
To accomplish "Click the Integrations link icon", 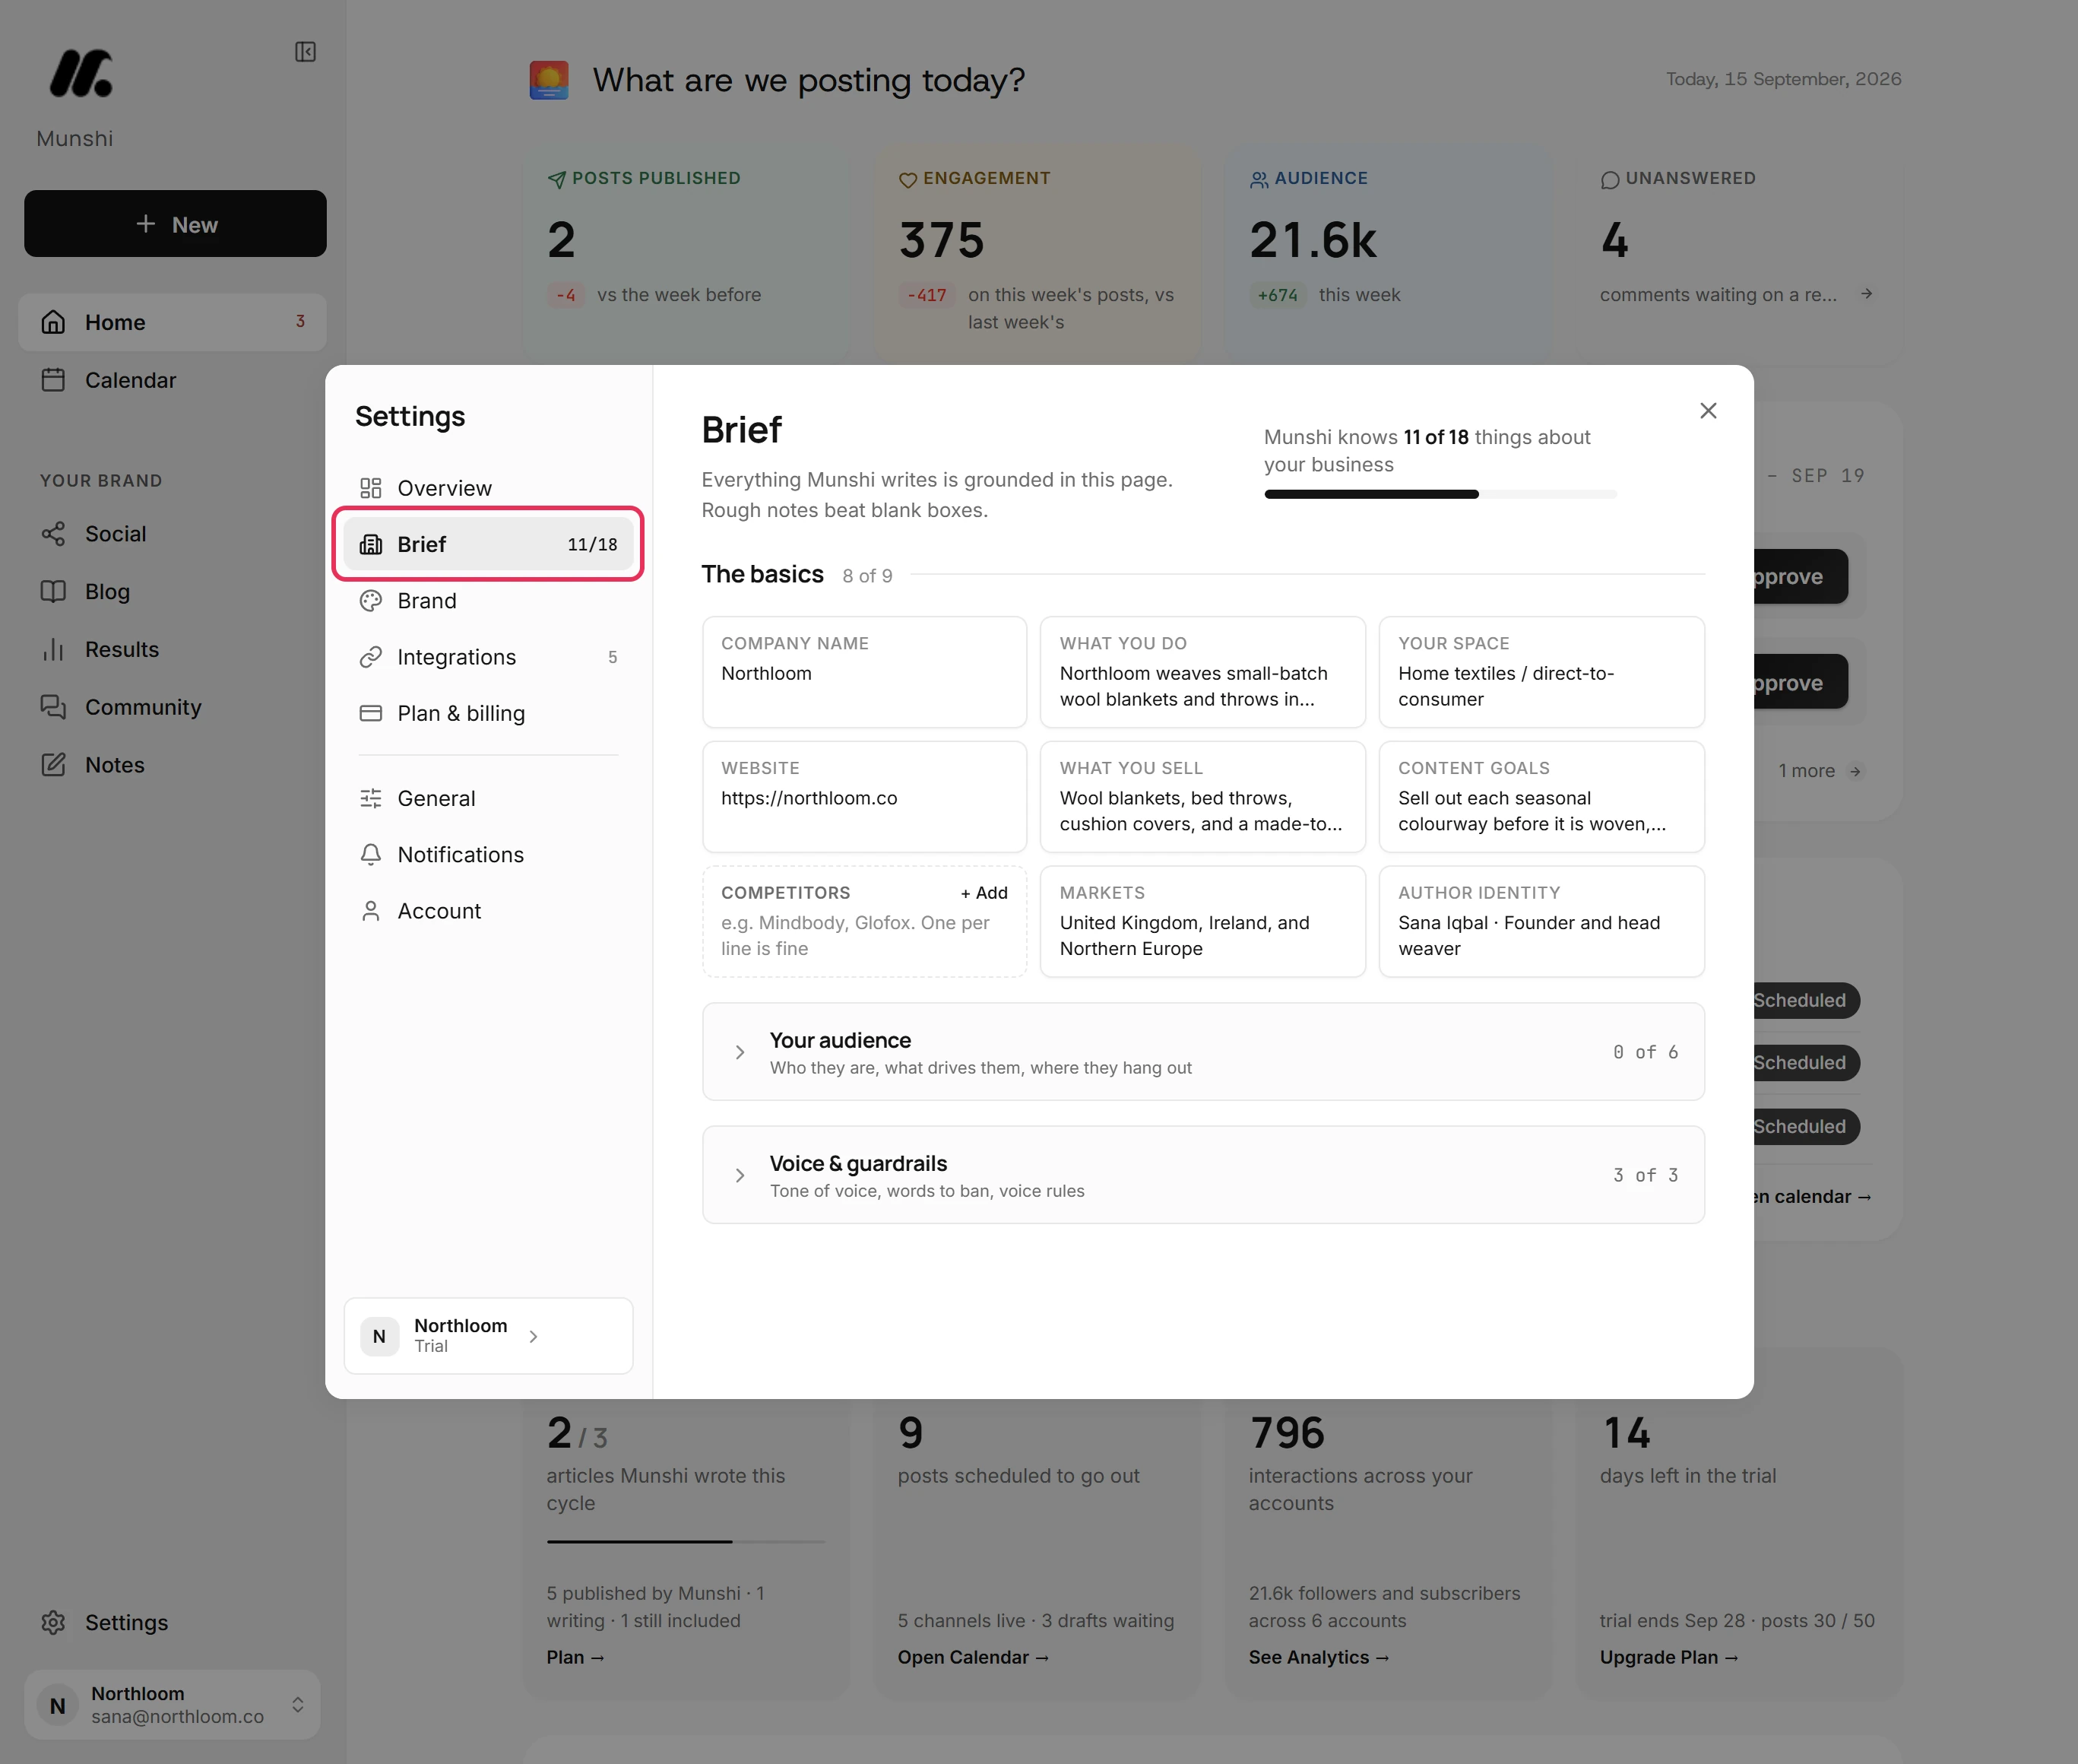I will tap(371, 657).
